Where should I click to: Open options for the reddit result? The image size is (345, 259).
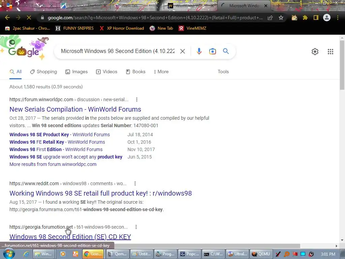tap(135, 183)
